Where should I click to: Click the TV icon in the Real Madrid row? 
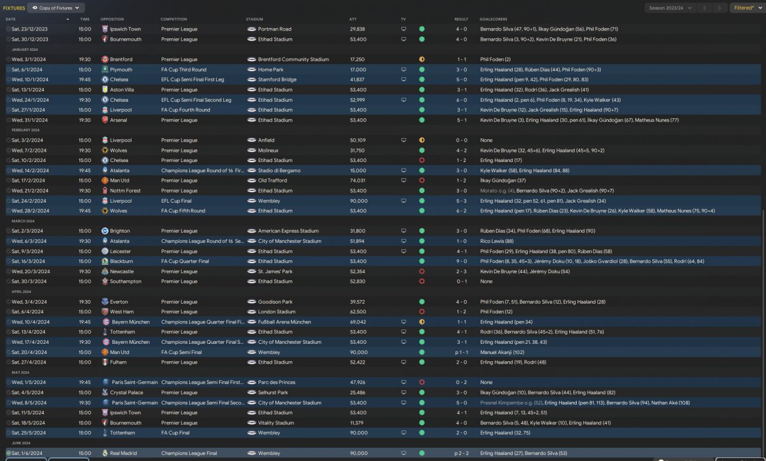(403, 453)
